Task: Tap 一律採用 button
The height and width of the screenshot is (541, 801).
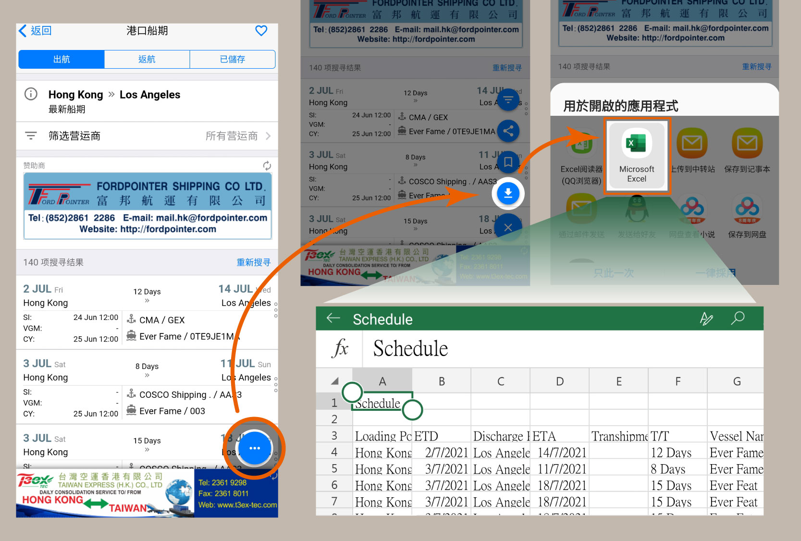Action: coord(715,273)
